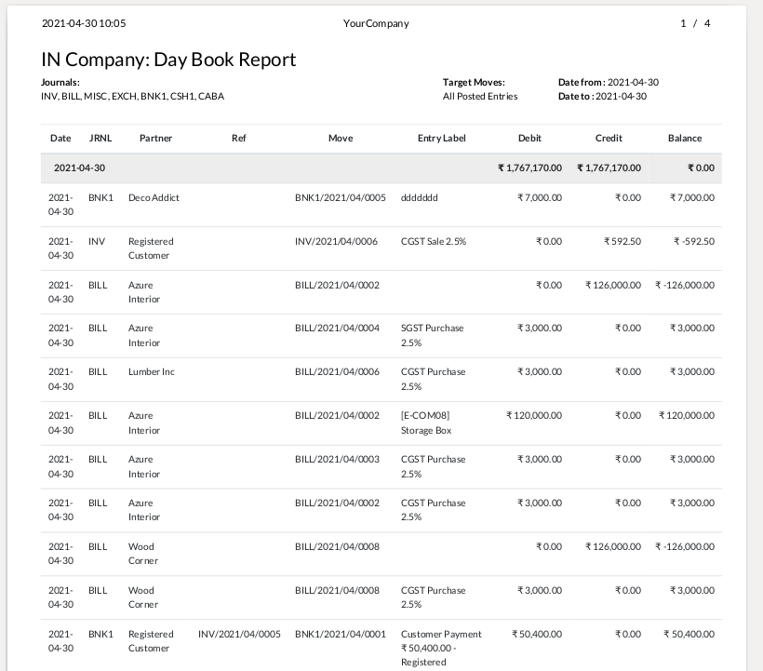The image size is (763, 671).
Task: Click the page number indicator 1 / 4
Action: coord(695,23)
